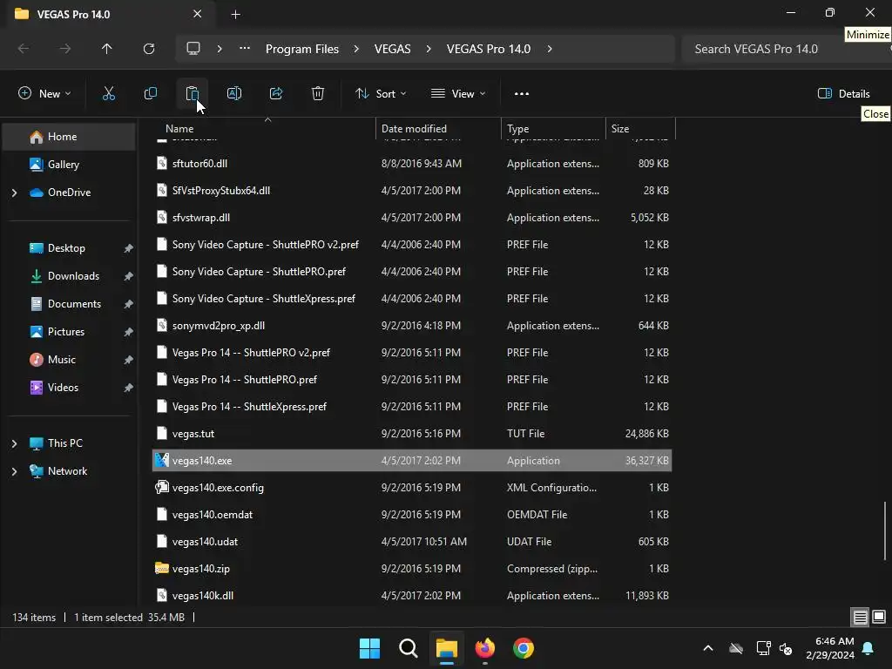Screen dimensions: 892x669
Task: Expand chevron after Program Files breadcrumb
Action: 356,49
